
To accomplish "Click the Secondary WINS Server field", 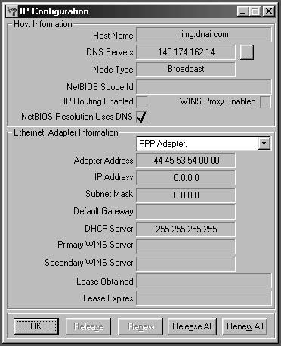I will click(186, 263).
